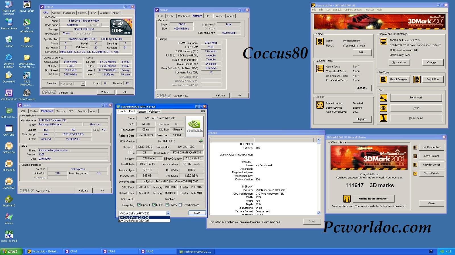This screenshot has height=255, width=455.
Task: Click the IT language indicator in tray
Action: pos(431,252)
